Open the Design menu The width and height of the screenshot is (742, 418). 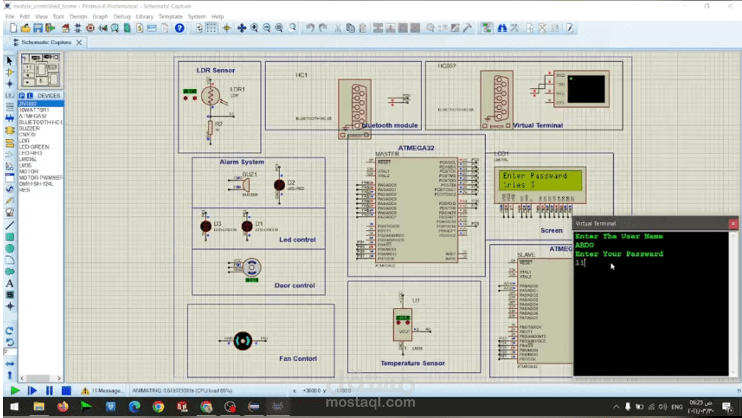[78, 17]
